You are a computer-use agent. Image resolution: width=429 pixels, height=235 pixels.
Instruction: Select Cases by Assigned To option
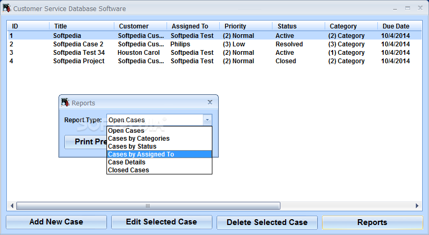coord(159,154)
